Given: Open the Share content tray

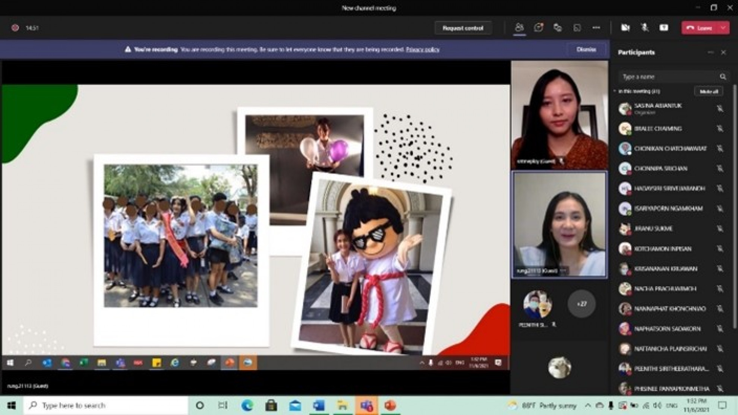Looking at the screenshot, I should click(664, 28).
